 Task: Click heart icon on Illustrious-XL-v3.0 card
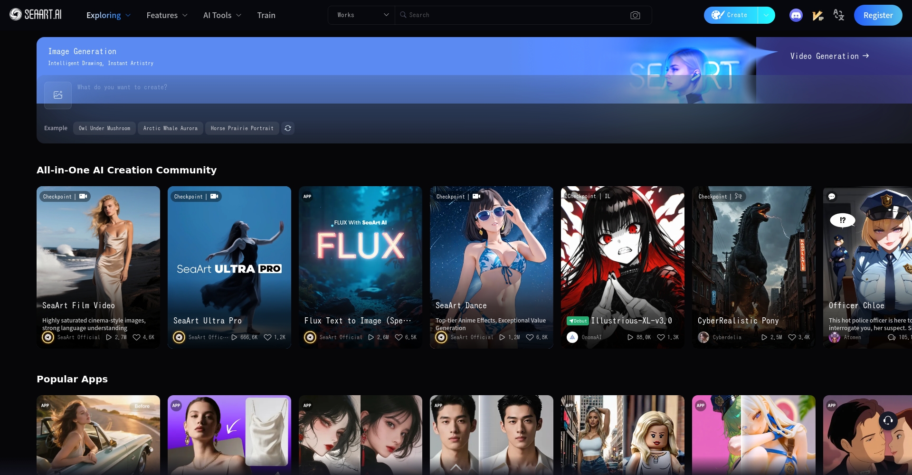[661, 337]
